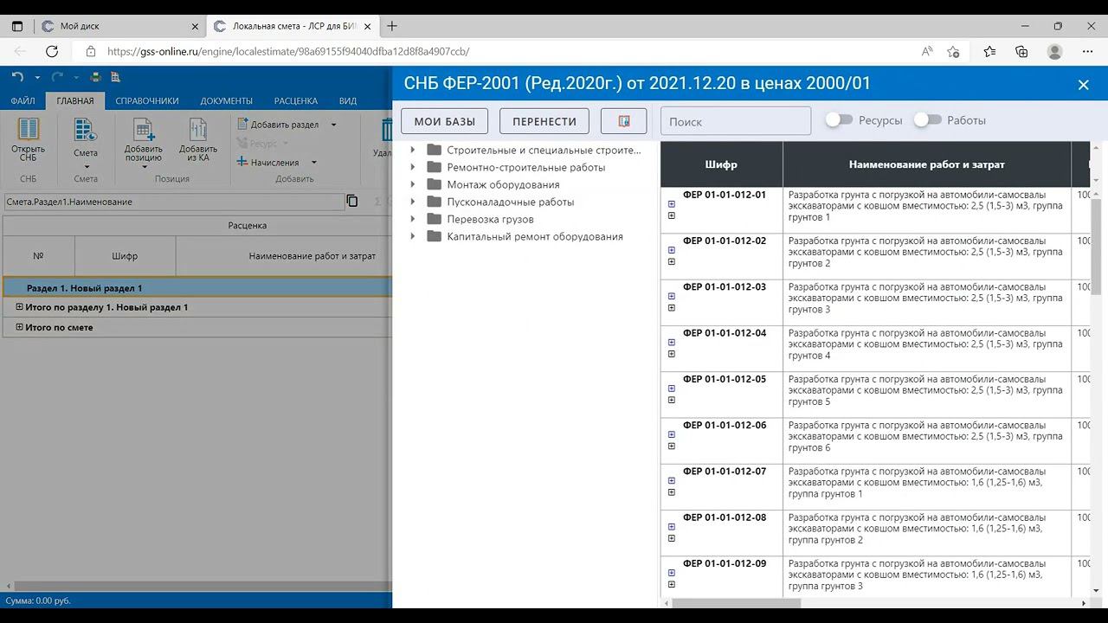1108x623 pixels.
Task: Open the Начисления dropdown arrow
Action: point(313,163)
